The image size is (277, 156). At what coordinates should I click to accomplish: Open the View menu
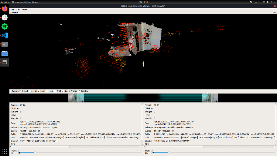(25, 9)
